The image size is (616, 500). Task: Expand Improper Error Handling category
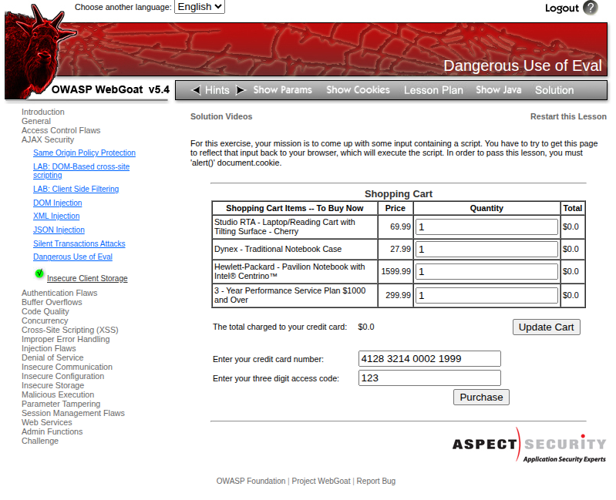(66, 339)
